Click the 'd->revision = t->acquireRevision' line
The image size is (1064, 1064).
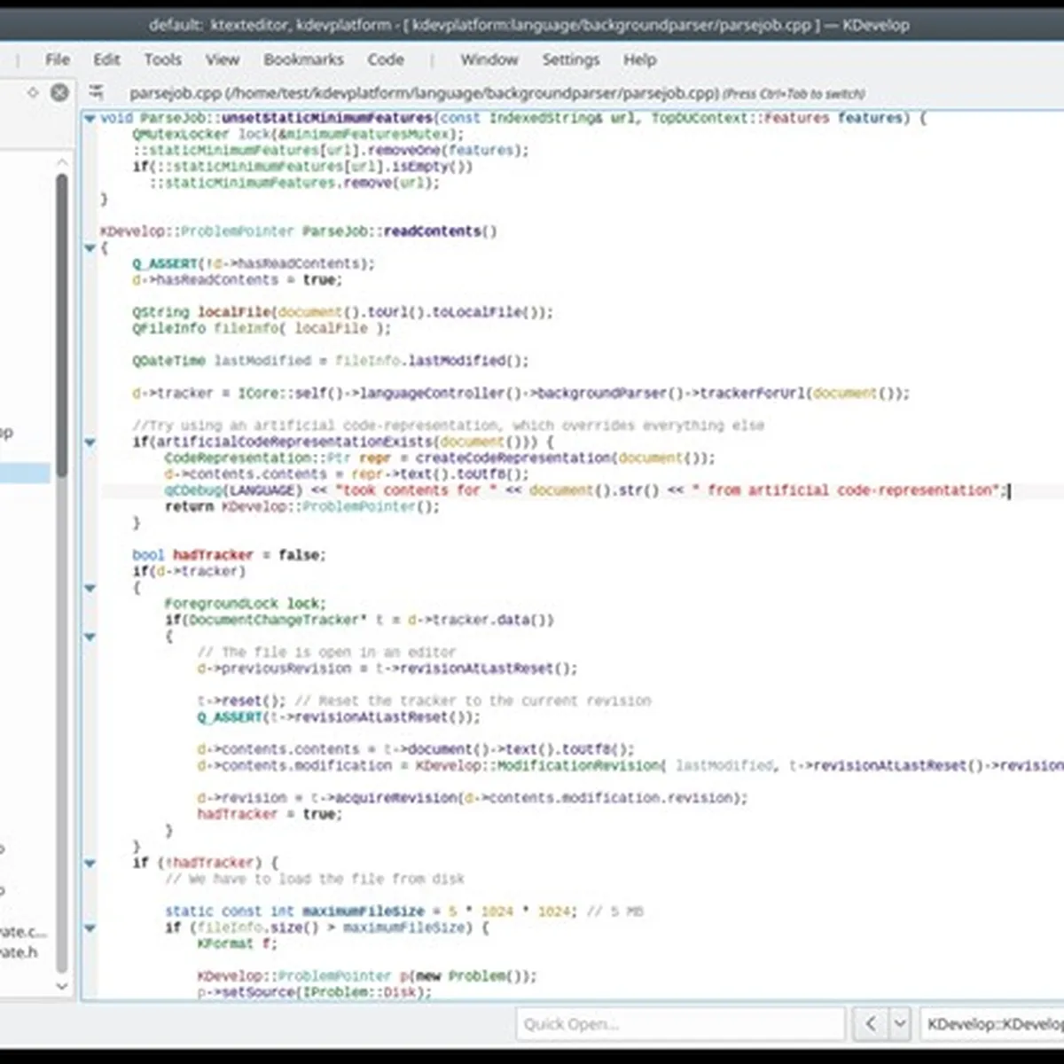473,798
